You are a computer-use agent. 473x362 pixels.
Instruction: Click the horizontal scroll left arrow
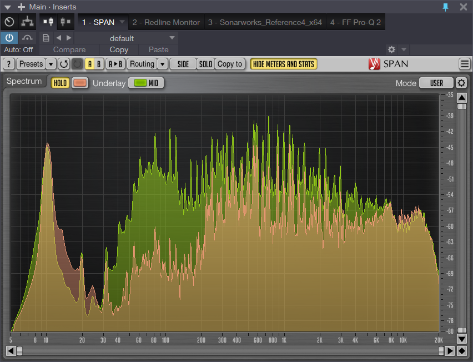click(11, 351)
